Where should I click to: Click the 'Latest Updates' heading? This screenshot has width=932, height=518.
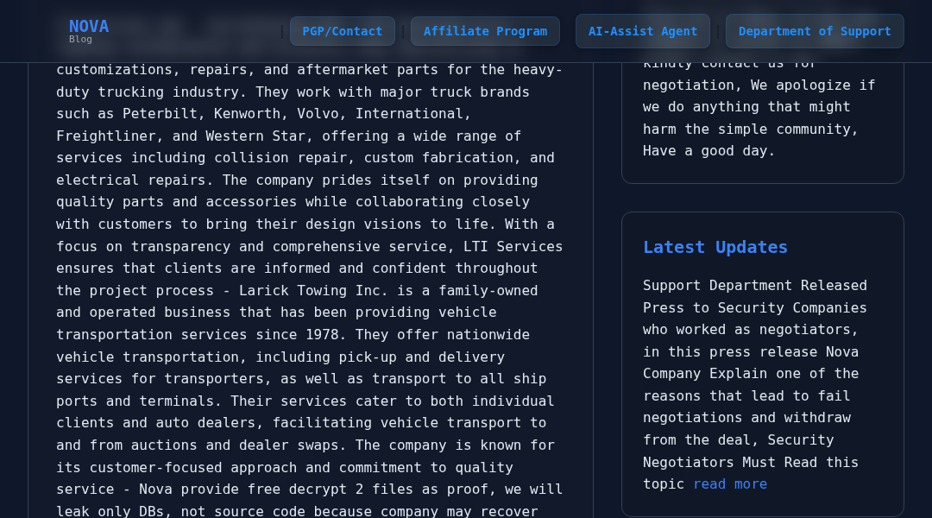click(x=715, y=247)
